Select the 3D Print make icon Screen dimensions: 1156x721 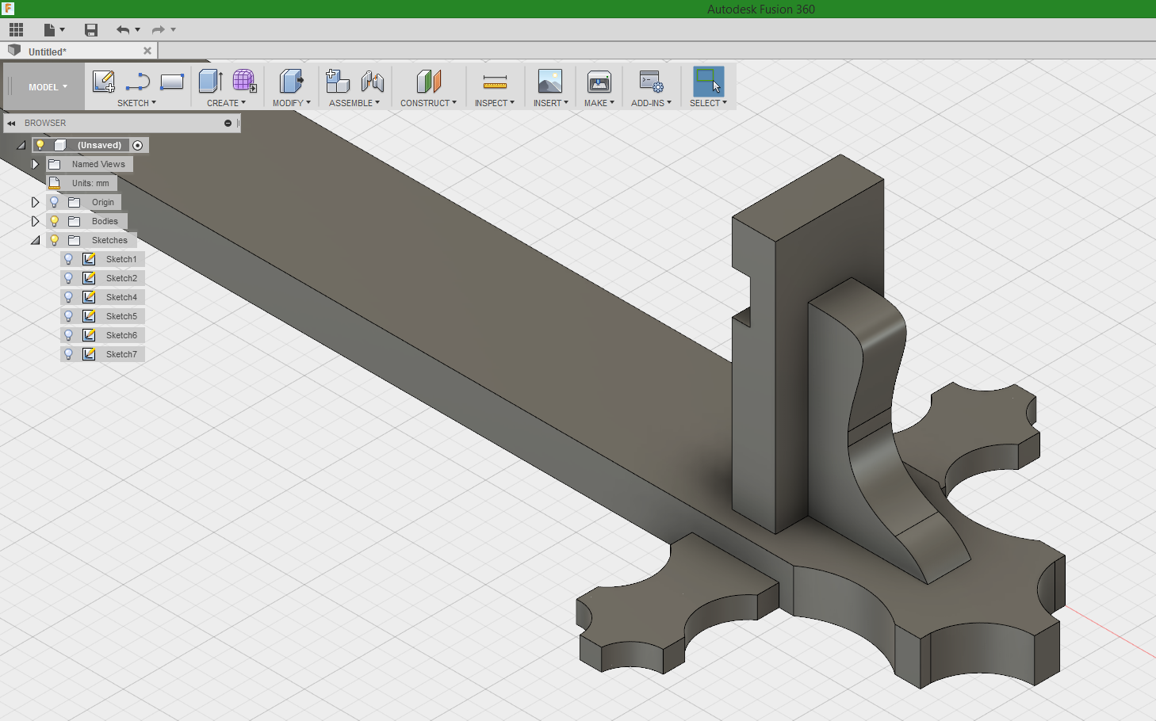point(599,82)
